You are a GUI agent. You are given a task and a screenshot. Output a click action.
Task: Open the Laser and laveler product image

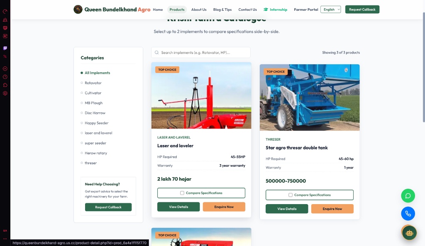(x=201, y=95)
